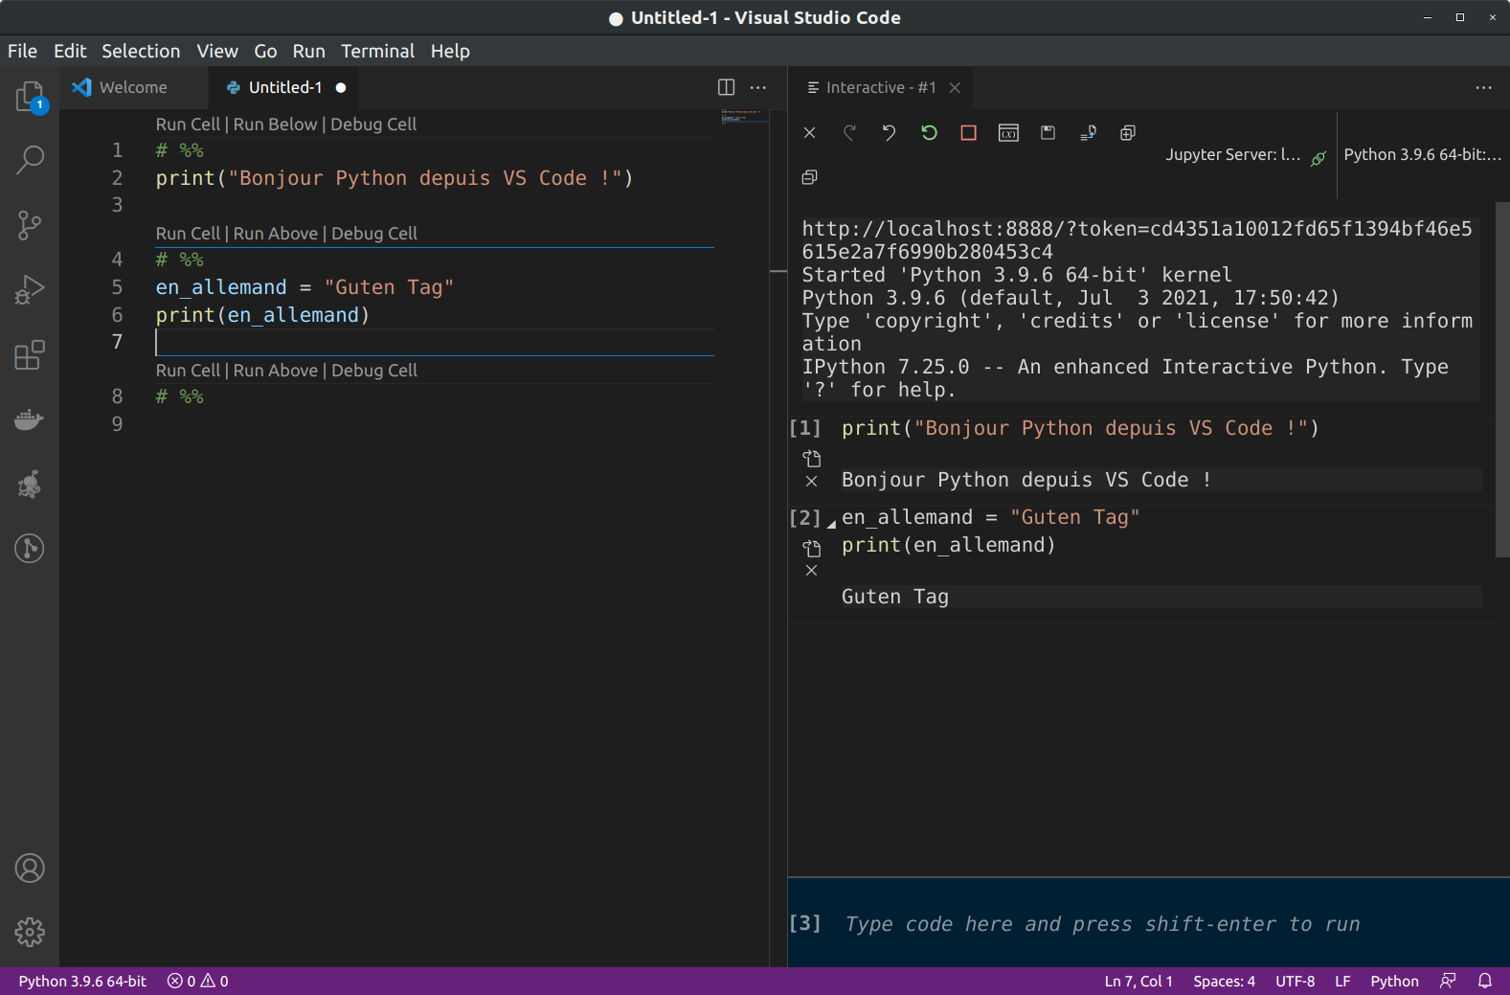Restart the IPython kernel
The width and height of the screenshot is (1510, 995).
[929, 133]
